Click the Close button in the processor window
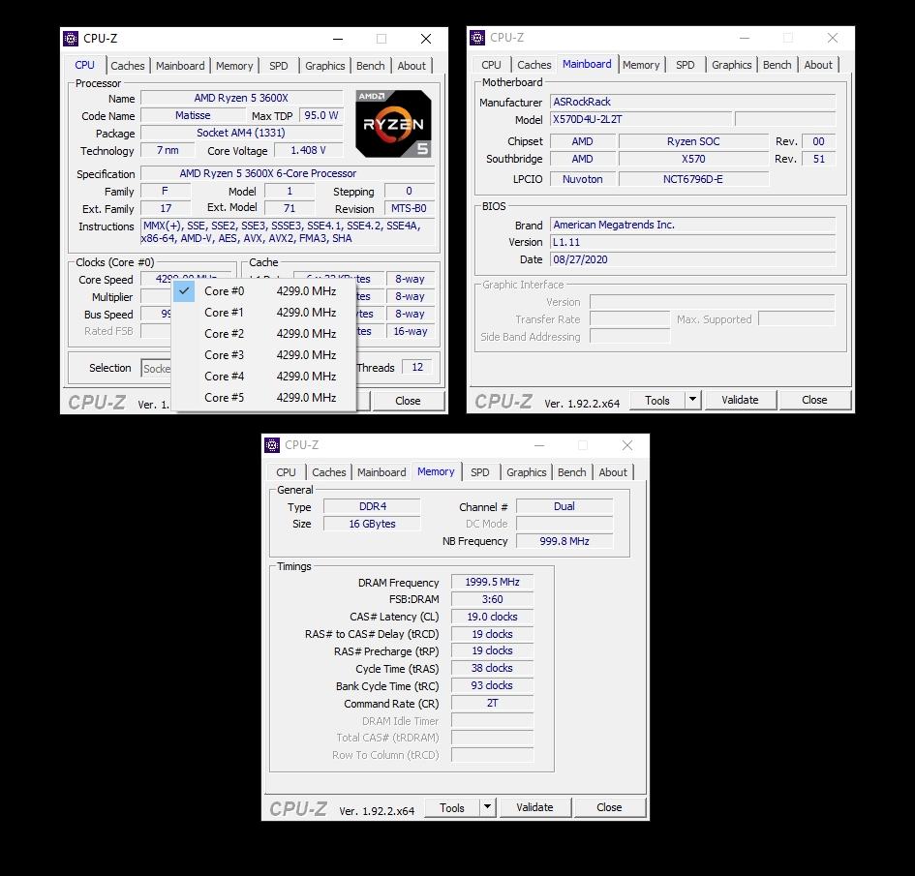The height and width of the screenshot is (876, 915). point(408,402)
